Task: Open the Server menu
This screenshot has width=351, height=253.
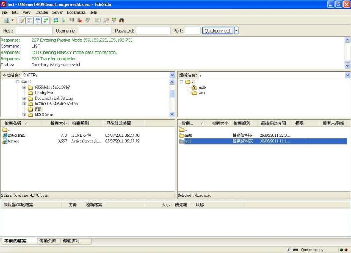Action: 57,12
